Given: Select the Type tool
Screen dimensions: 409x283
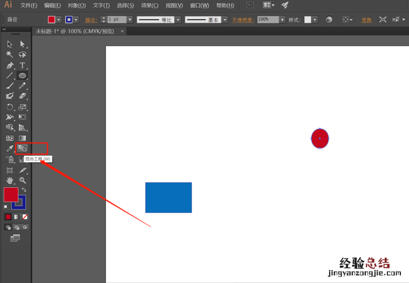Looking at the screenshot, I should 23,65.
